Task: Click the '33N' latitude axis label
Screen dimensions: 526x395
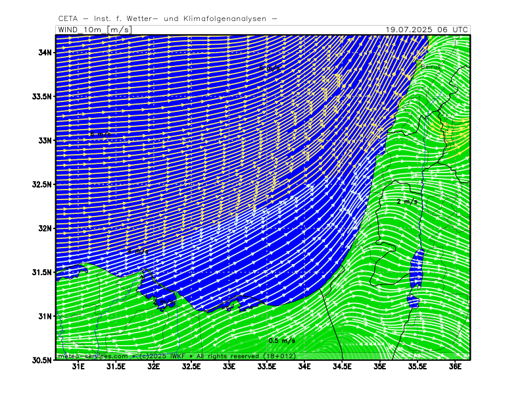Action: click(45, 140)
